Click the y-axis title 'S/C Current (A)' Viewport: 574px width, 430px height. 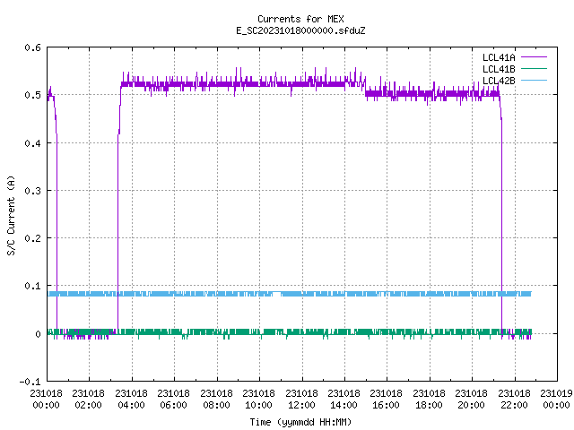[11, 215]
